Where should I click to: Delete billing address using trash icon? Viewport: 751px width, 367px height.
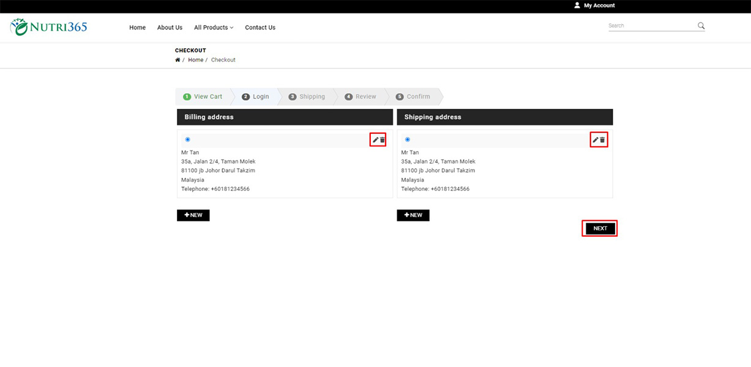(383, 140)
